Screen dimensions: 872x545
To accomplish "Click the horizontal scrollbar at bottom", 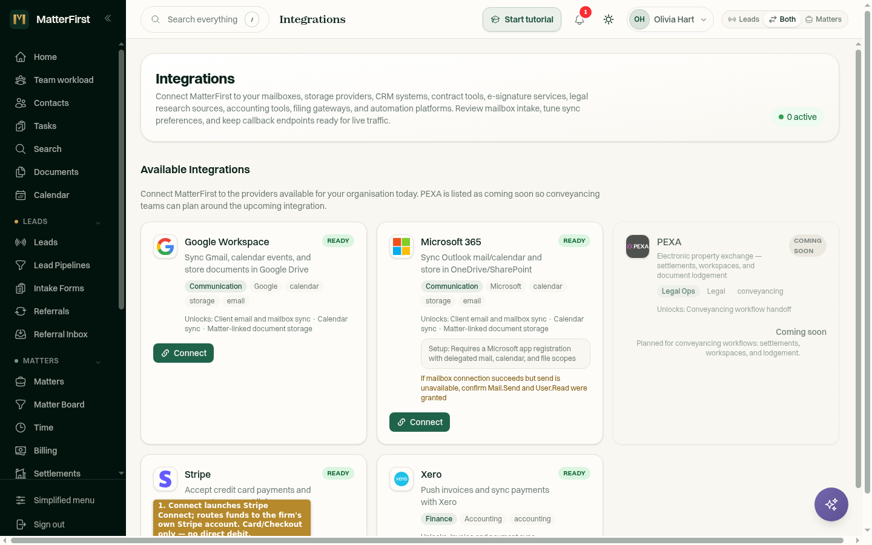I will 427,540.
